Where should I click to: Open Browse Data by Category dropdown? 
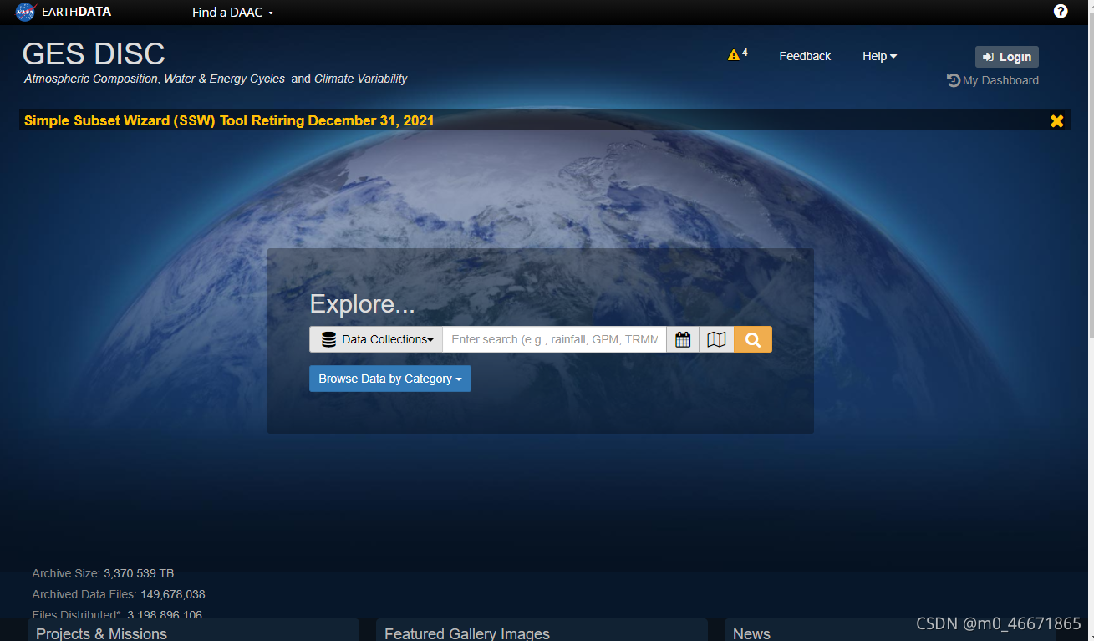click(390, 379)
